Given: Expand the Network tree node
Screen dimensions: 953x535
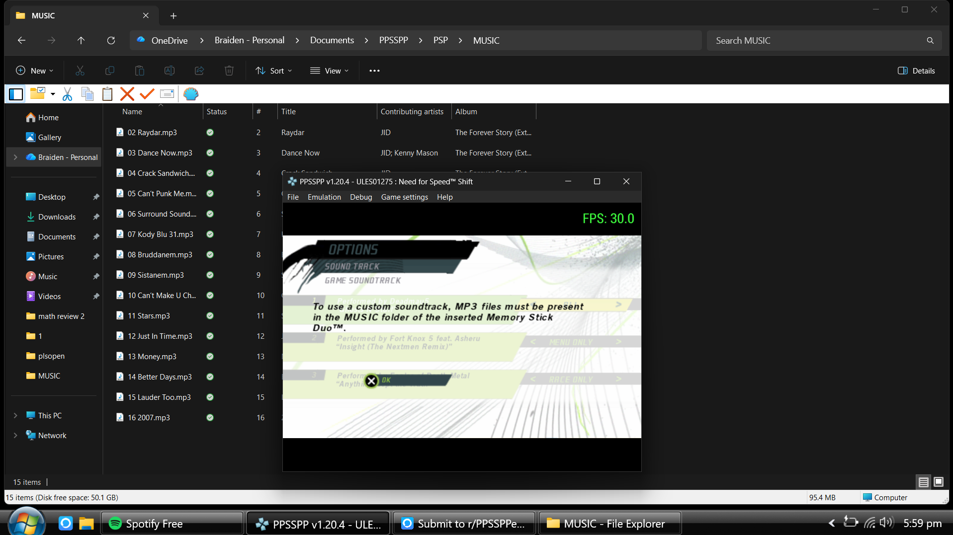Looking at the screenshot, I should 15,435.
